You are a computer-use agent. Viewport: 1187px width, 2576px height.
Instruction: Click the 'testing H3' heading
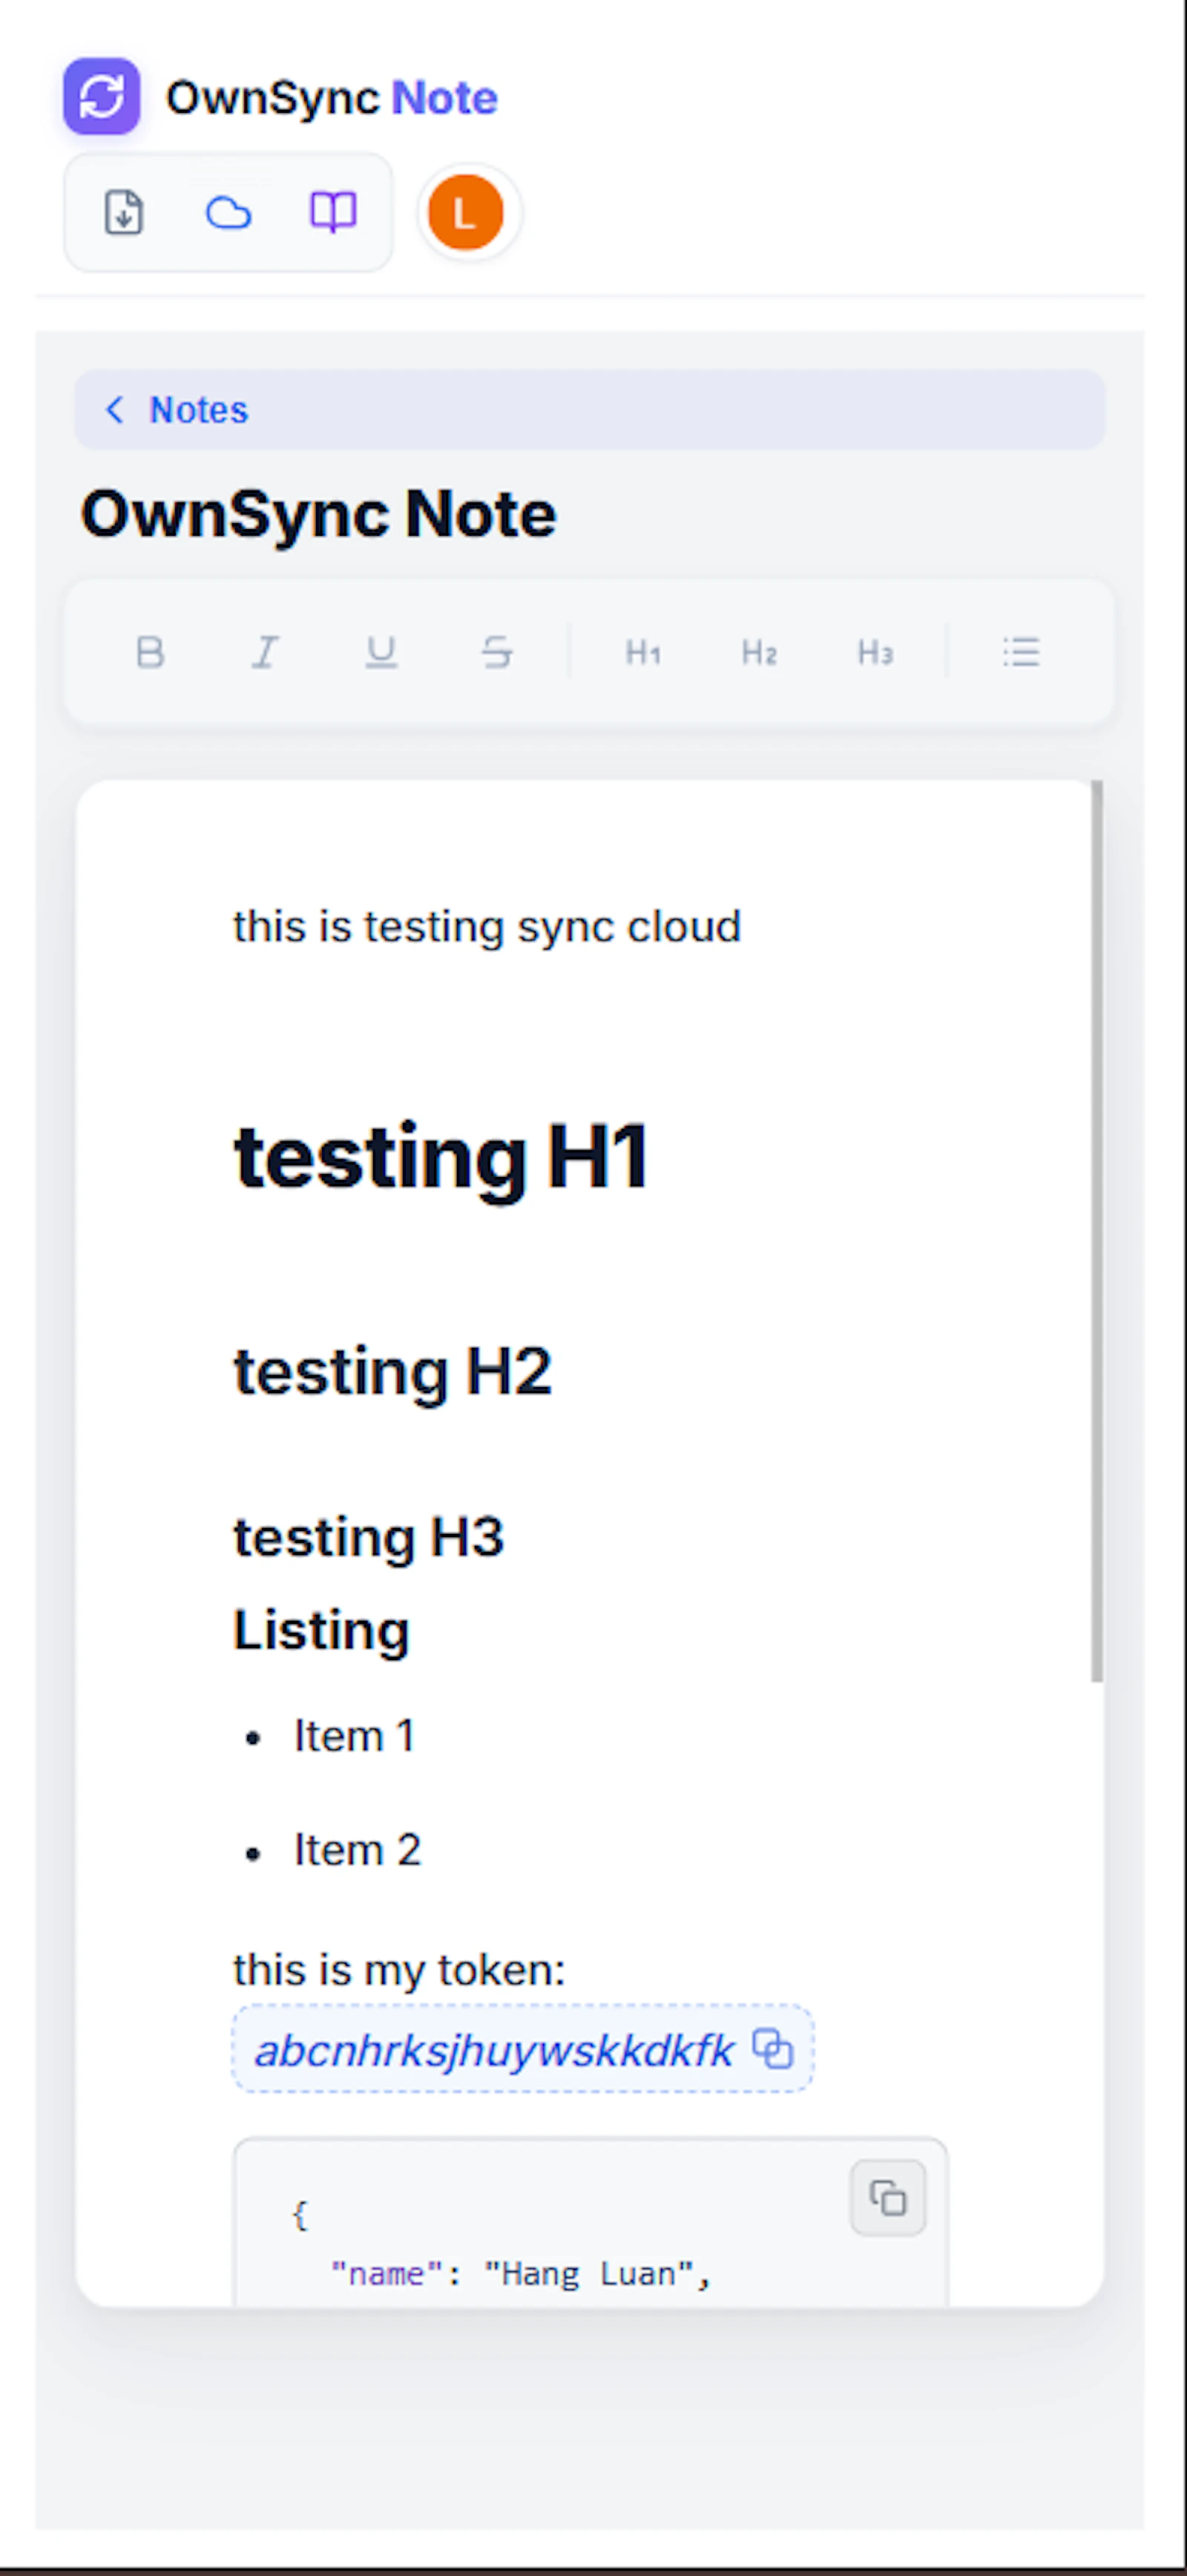tap(368, 1537)
